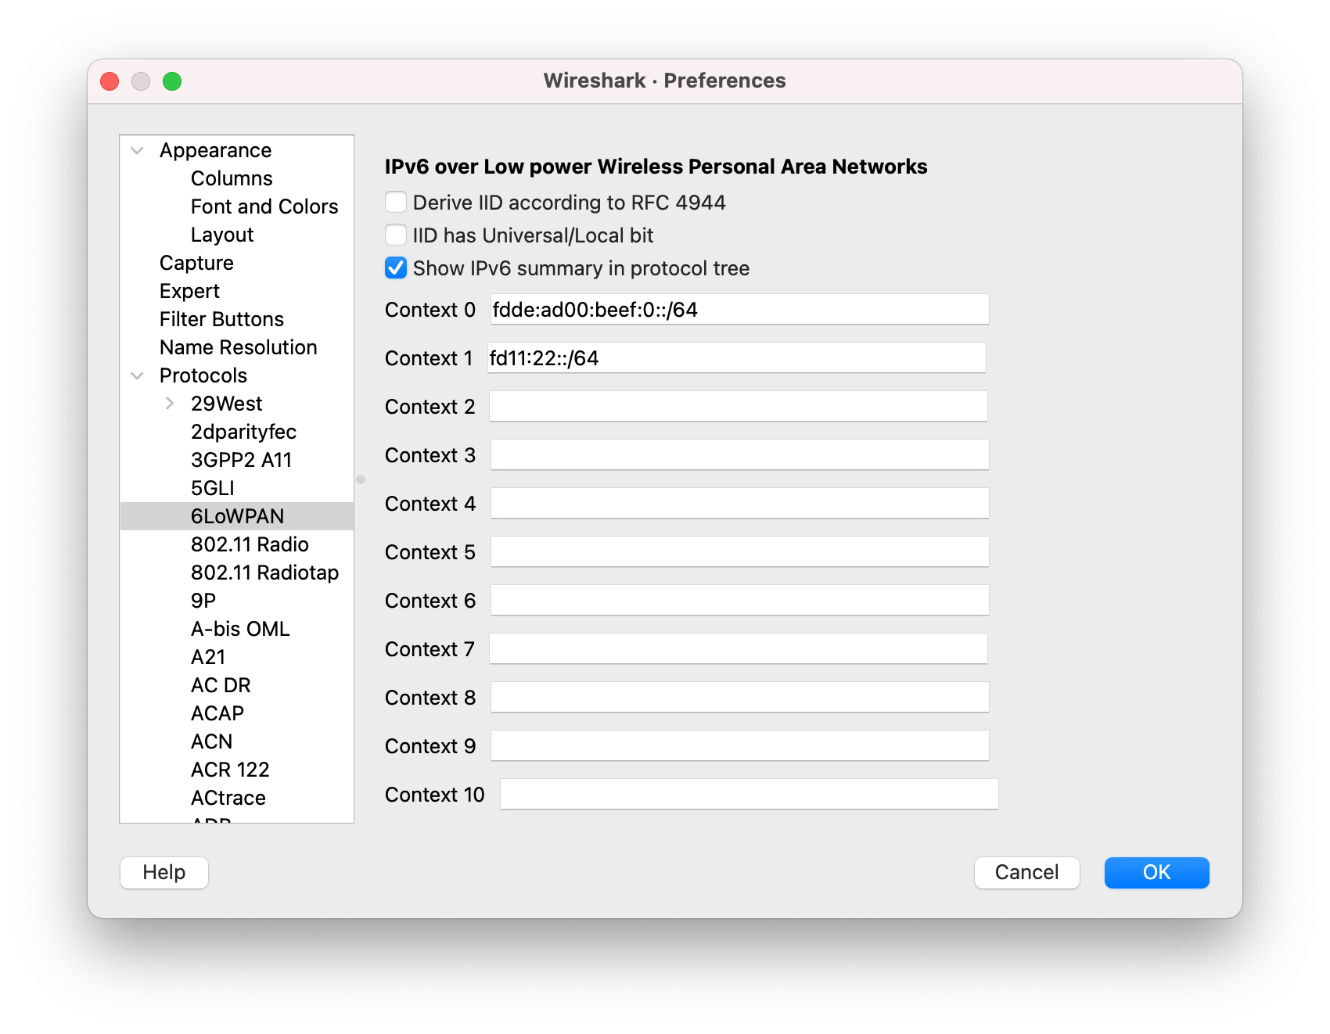Select the Layout preferences page
Image resolution: width=1330 pixels, height=1034 pixels.
coord(222,235)
